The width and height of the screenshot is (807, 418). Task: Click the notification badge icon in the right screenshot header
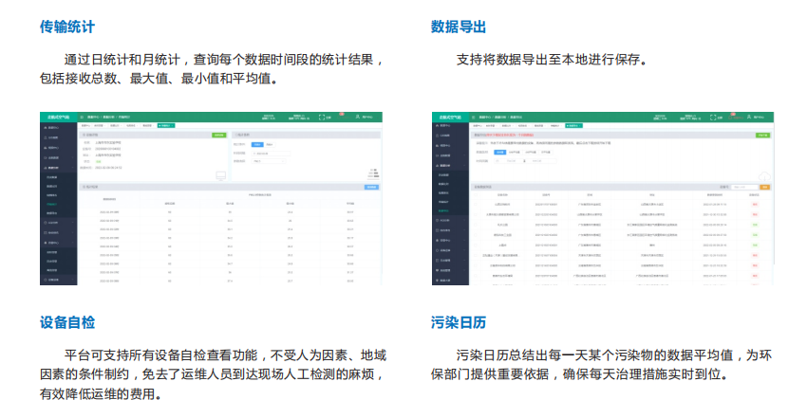(734, 114)
